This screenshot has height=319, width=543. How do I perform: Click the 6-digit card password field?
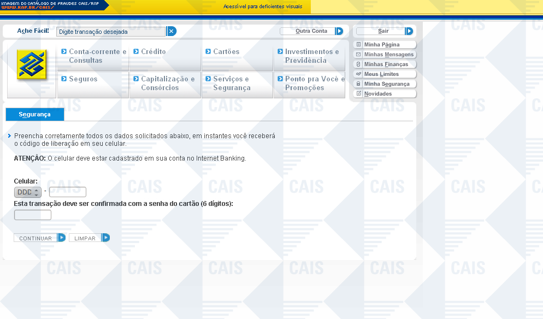click(33, 215)
